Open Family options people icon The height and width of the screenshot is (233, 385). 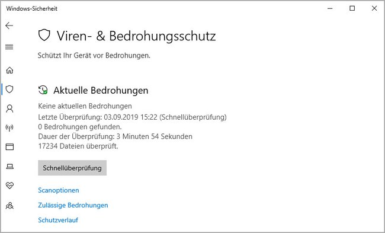(x=9, y=205)
